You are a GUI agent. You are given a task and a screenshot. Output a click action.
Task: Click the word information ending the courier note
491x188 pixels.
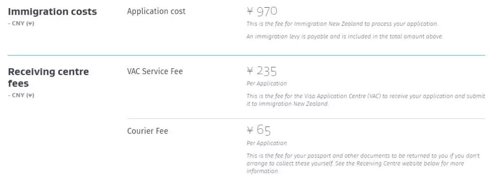pos(262,172)
